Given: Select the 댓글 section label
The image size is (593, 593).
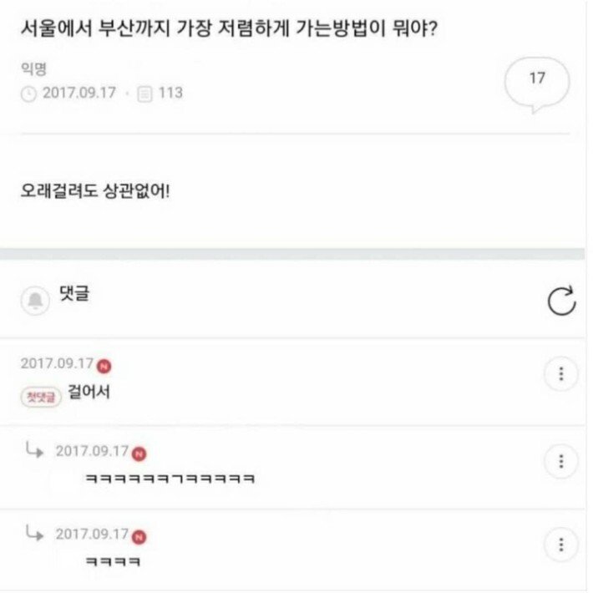Looking at the screenshot, I should click(x=73, y=295).
